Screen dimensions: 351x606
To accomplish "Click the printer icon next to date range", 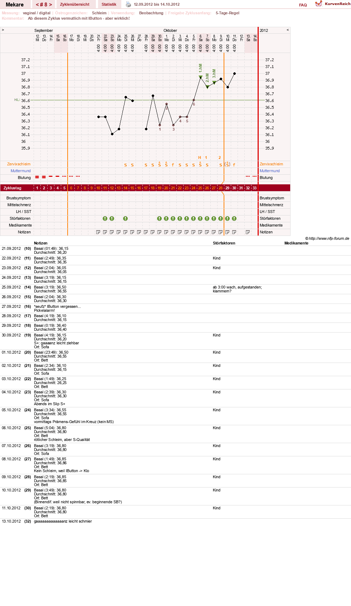I will click(128, 4).
